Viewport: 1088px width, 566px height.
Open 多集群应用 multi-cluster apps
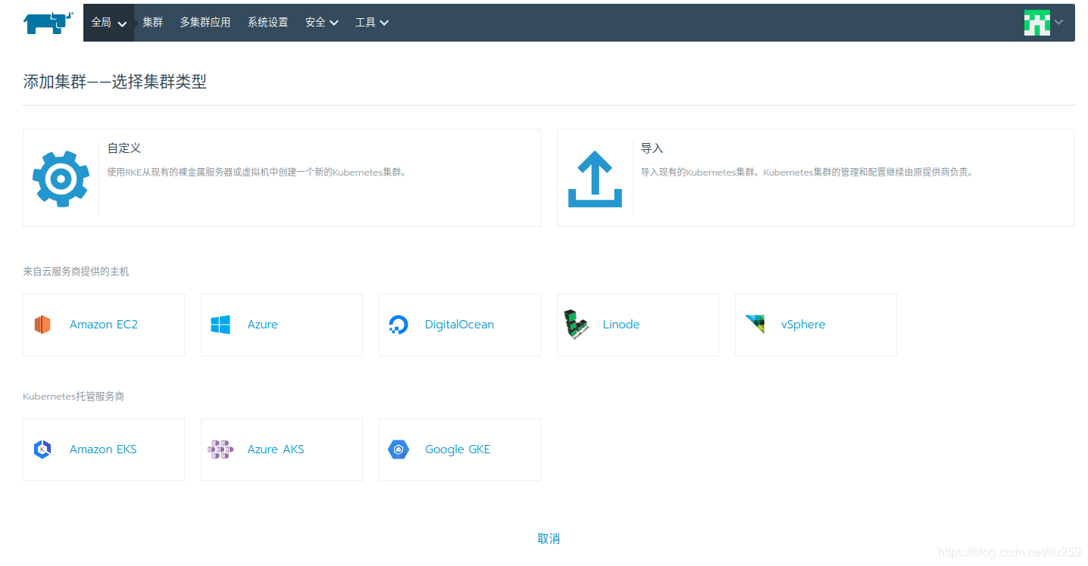pos(205,23)
